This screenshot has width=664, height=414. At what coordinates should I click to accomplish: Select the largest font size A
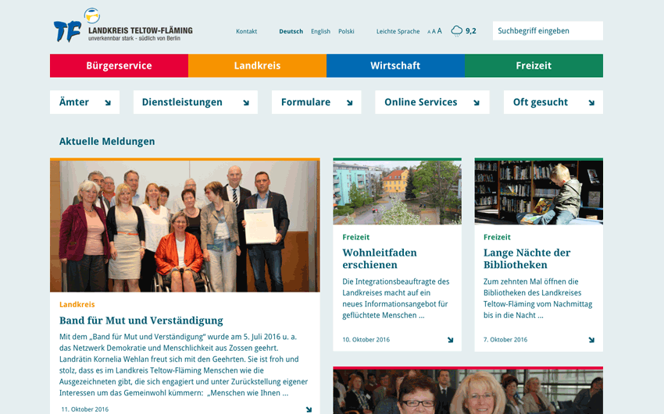(x=440, y=31)
